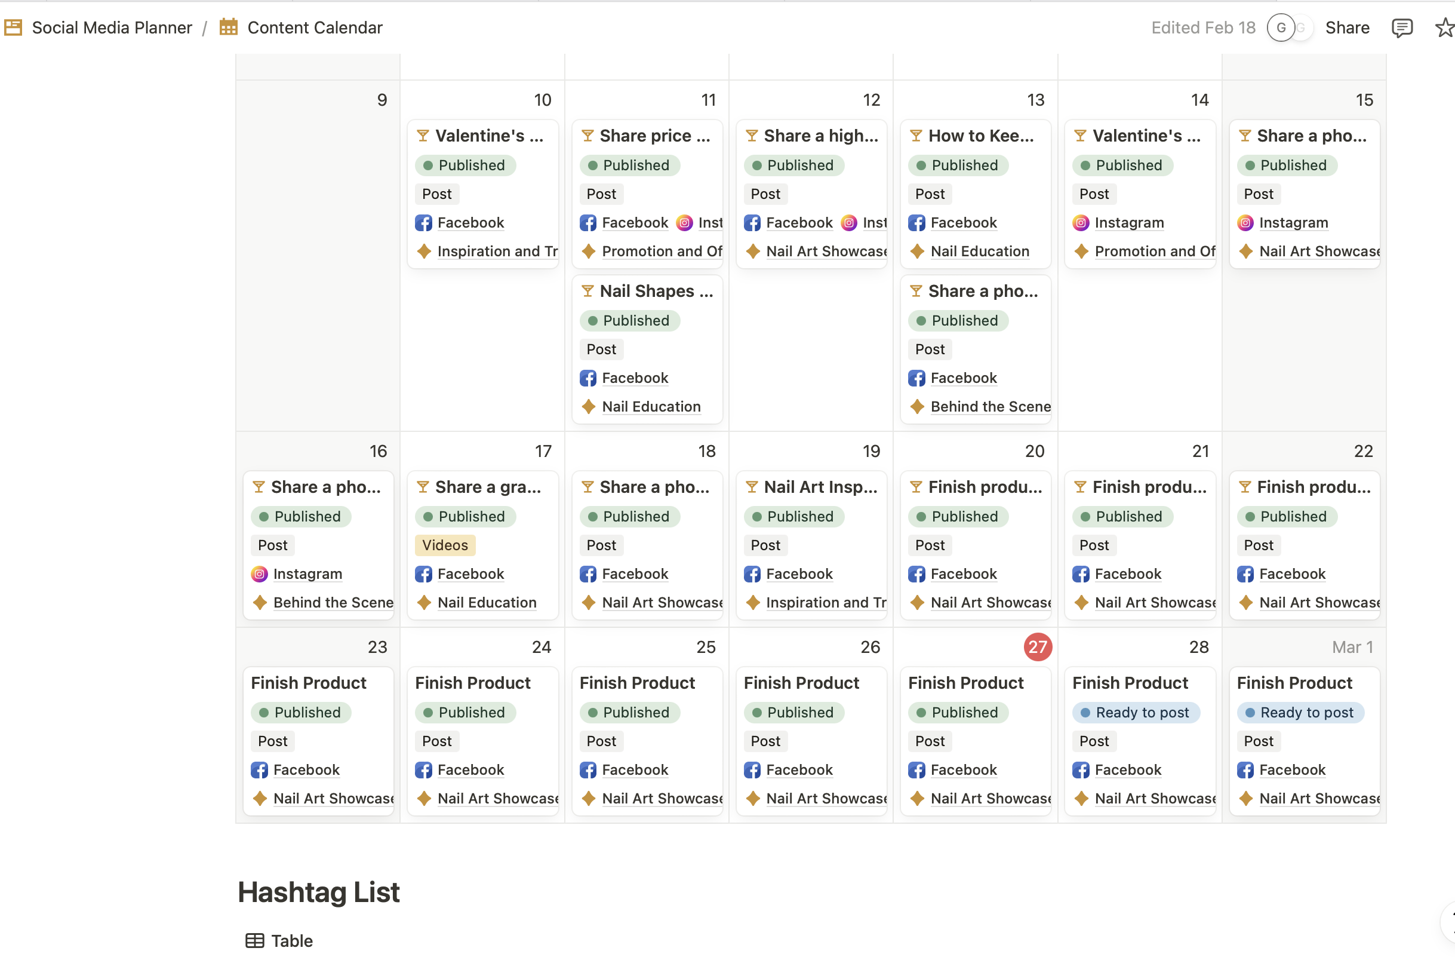Click the Content Calendar page icon

pyautogui.click(x=229, y=27)
